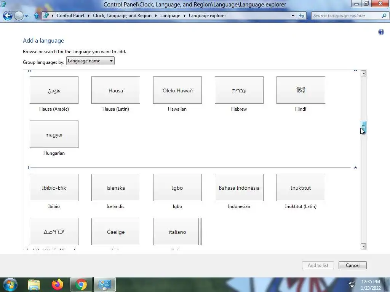Screen dimensions: 390x292
Task: Select the Hebrew language tile
Action: pyautogui.click(x=239, y=90)
